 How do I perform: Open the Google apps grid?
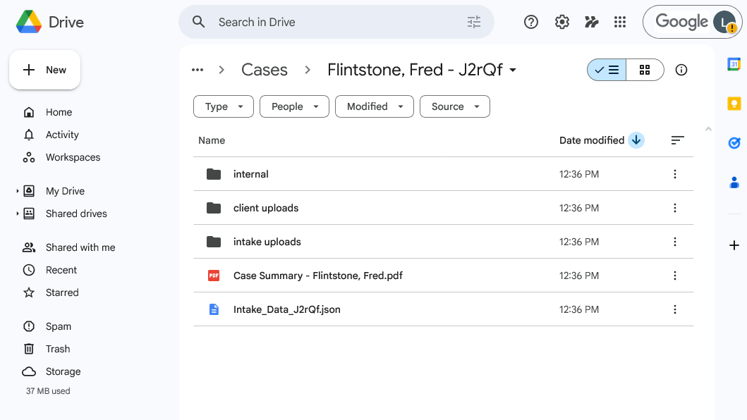tap(620, 22)
